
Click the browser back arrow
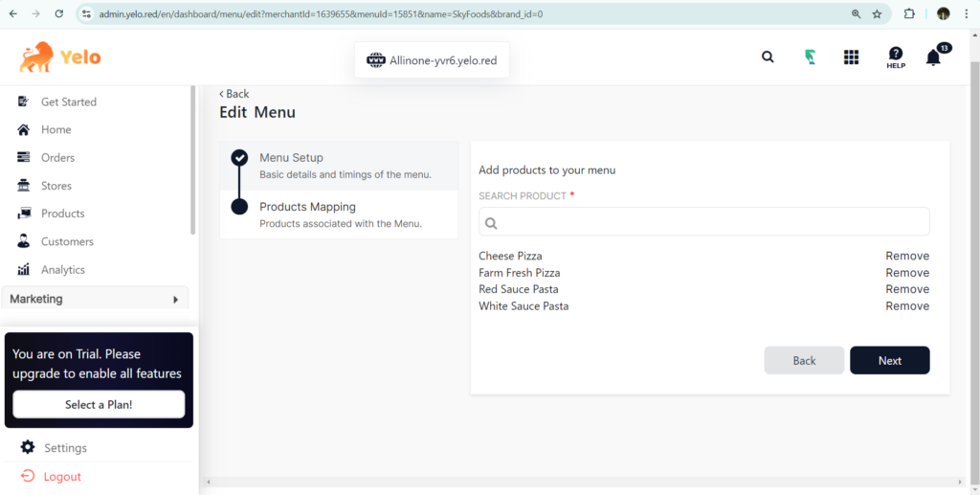tap(12, 13)
